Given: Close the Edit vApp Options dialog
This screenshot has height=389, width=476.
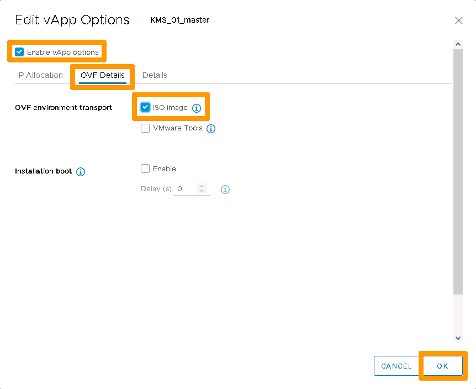Looking at the screenshot, I should [x=458, y=20].
